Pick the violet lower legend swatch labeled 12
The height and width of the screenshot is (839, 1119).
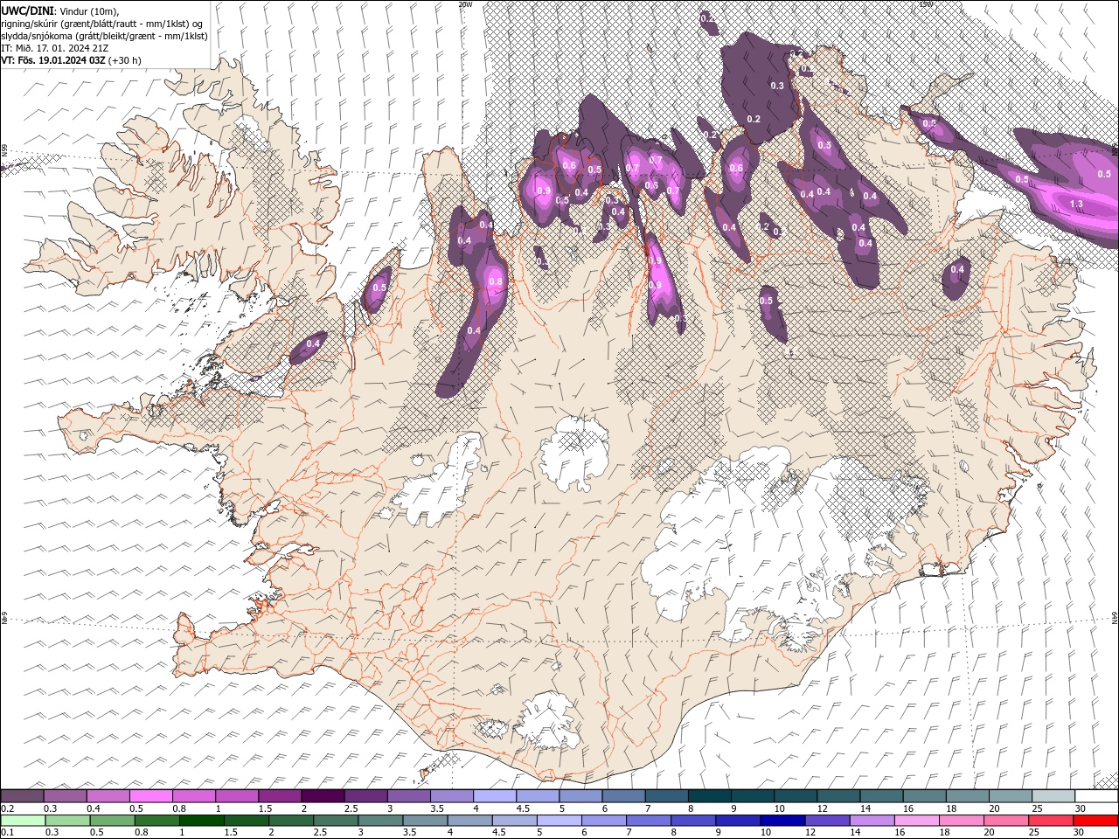(x=827, y=821)
